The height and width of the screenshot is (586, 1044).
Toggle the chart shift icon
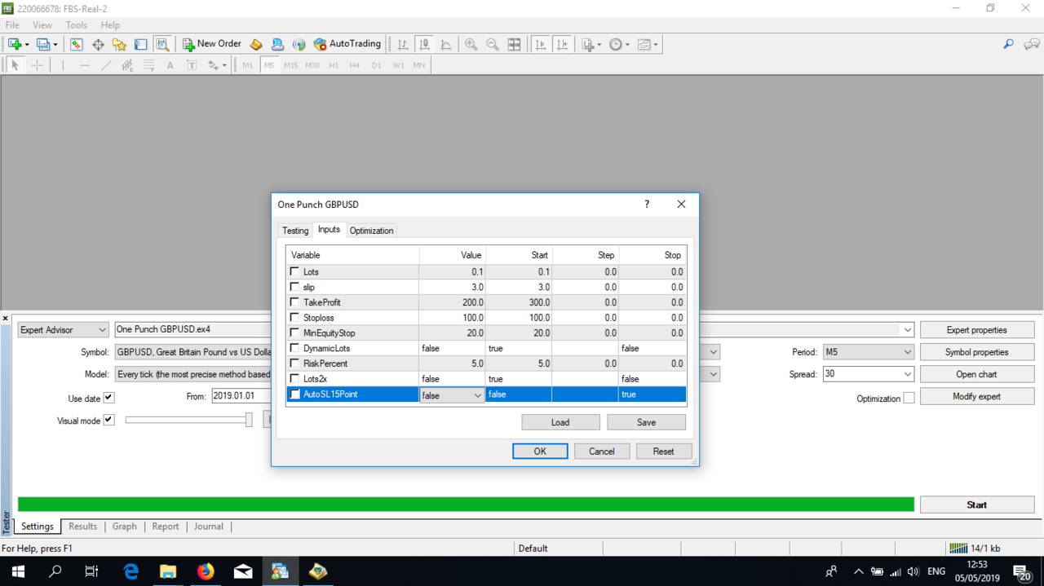(562, 44)
